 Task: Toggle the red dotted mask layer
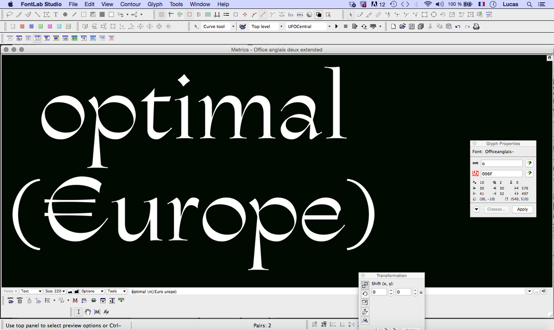coord(189,14)
